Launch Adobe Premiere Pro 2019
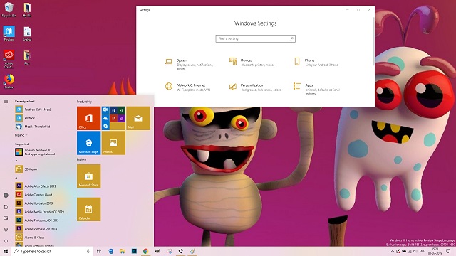 click(x=36, y=229)
